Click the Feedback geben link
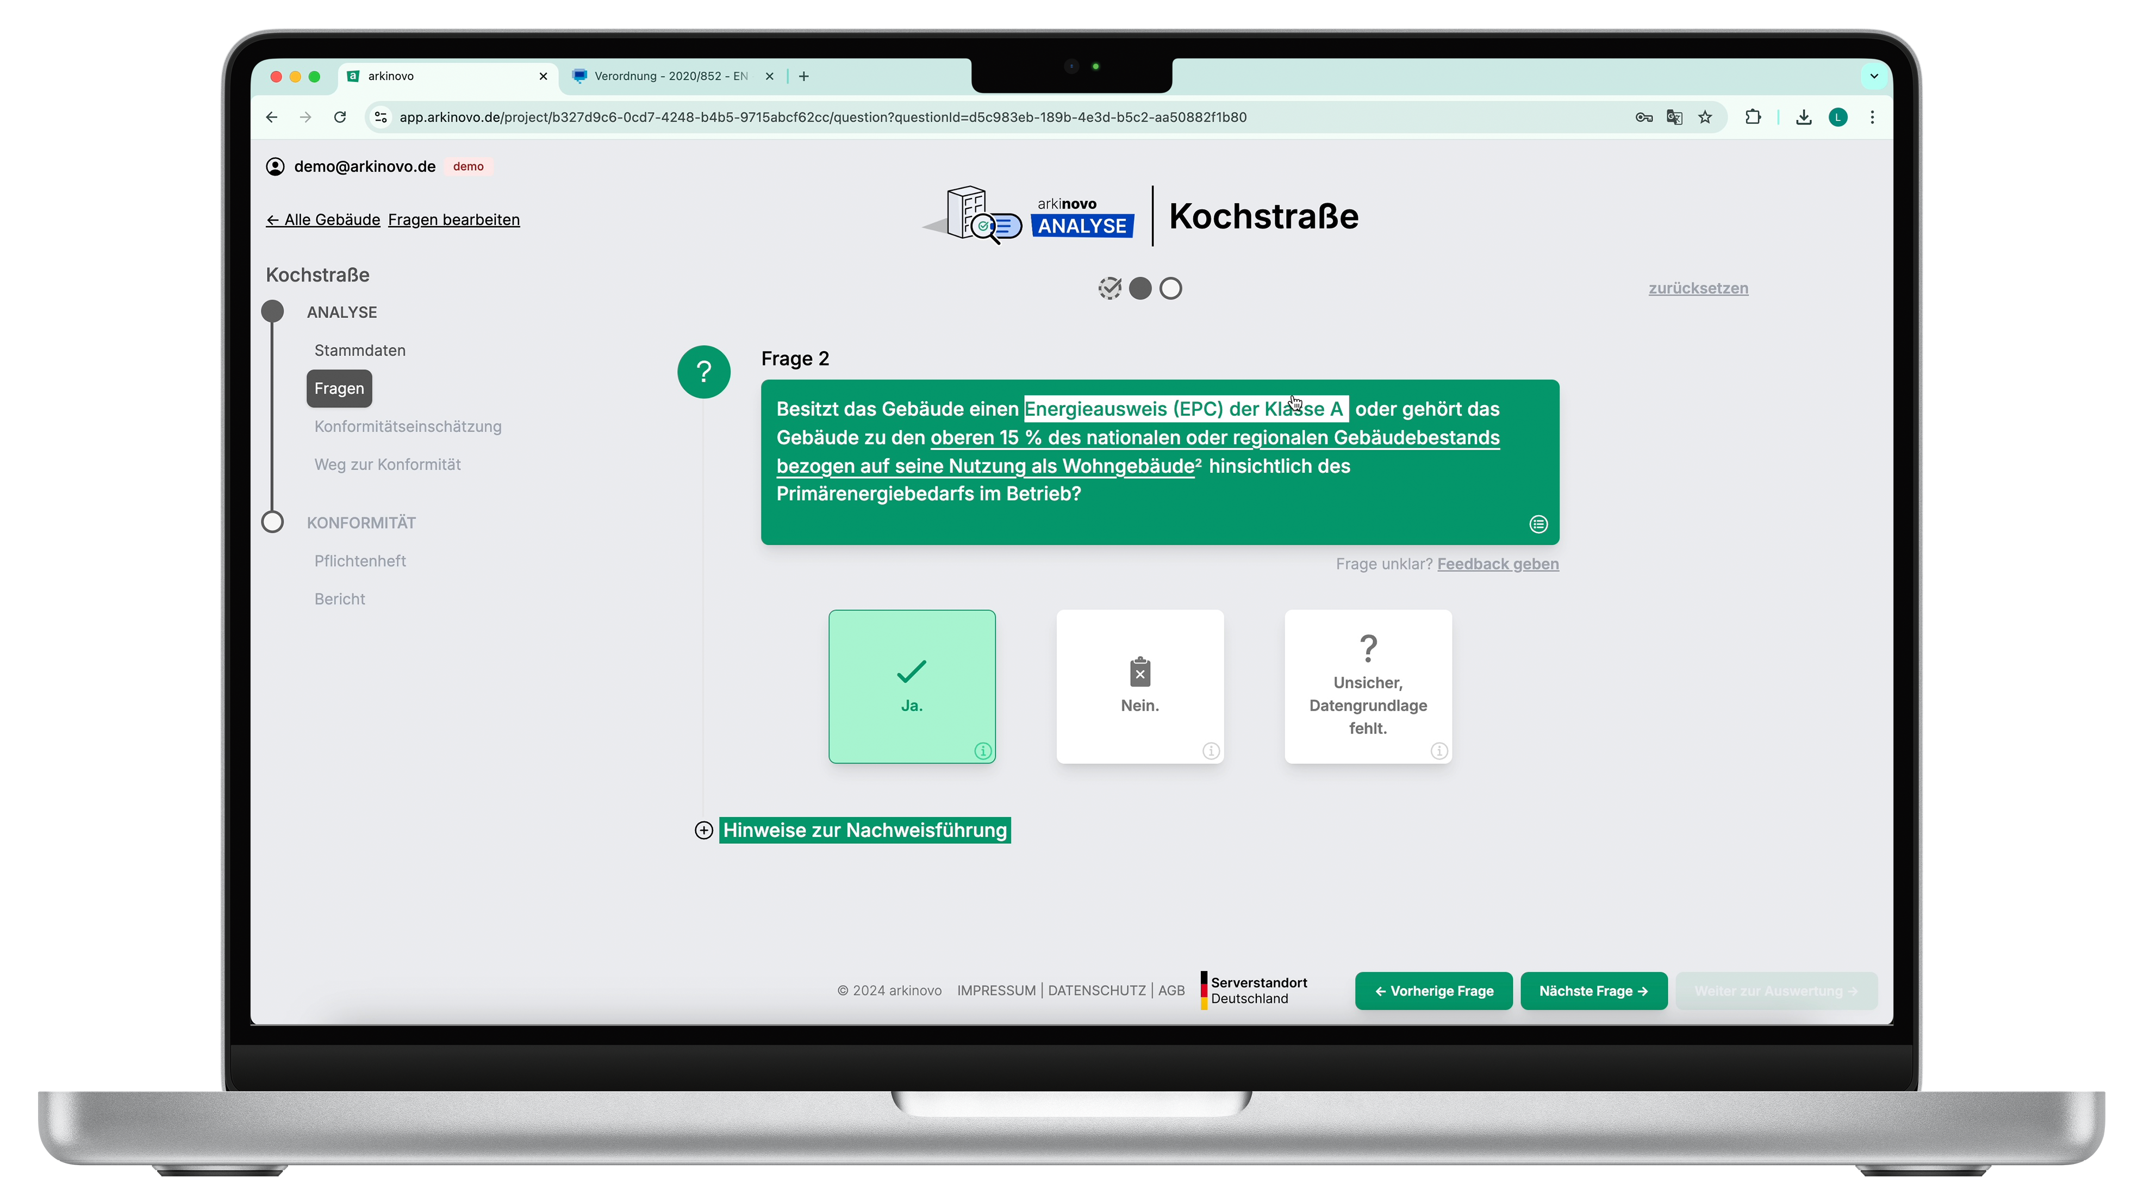Screen dimensions: 2144x1189 1497,564
